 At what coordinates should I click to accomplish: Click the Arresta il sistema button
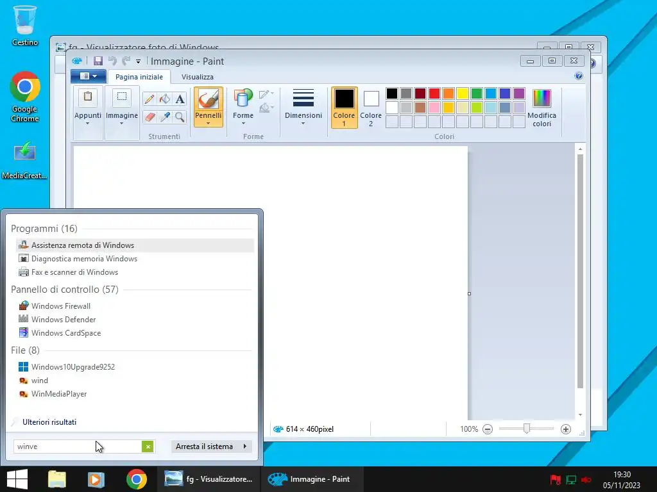coord(205,447)
